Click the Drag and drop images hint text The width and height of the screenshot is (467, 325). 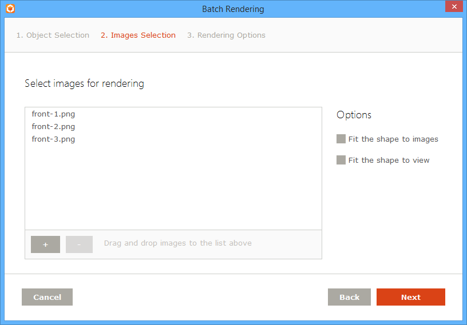tap(178, 243)
